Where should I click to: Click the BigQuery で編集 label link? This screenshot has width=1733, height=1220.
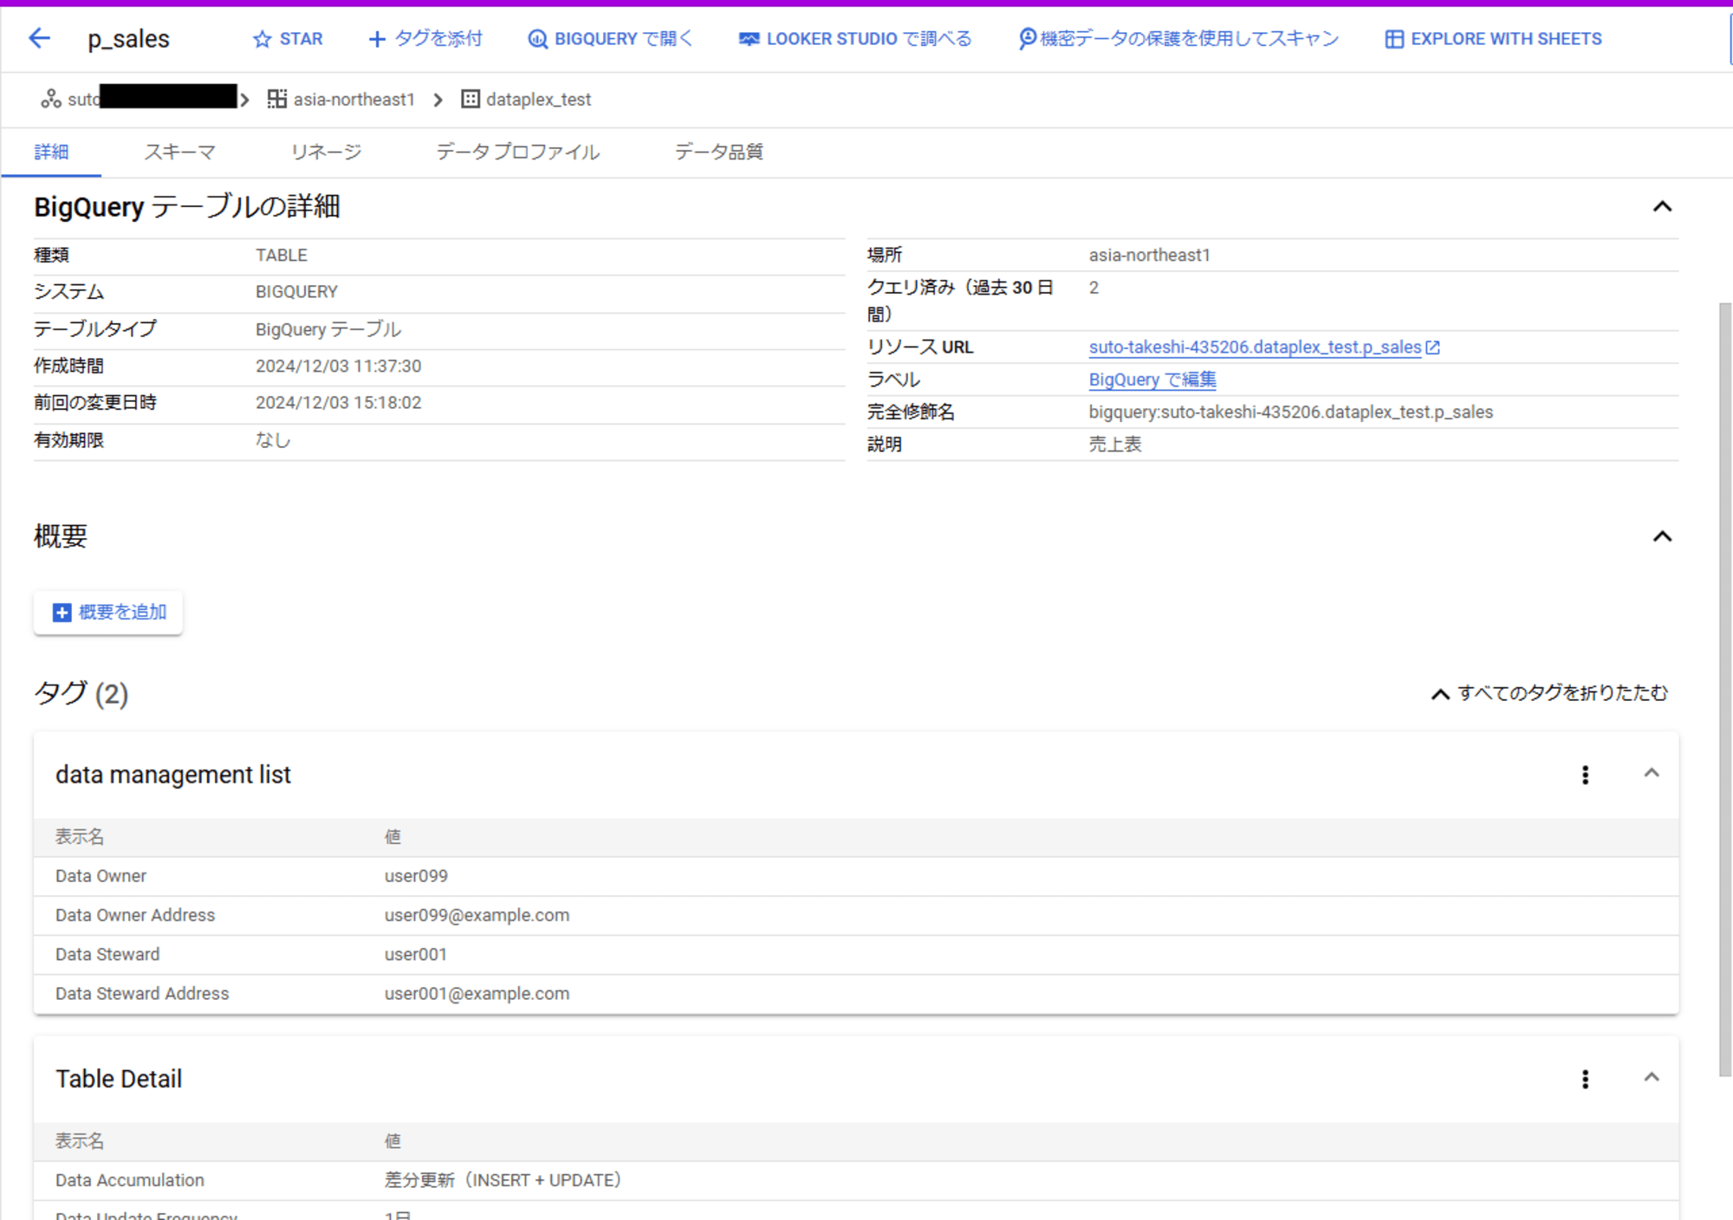[x=1152, y=380]
